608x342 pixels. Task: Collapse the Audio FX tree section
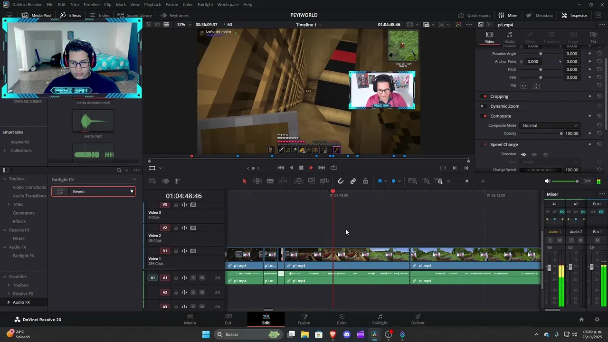5,247
